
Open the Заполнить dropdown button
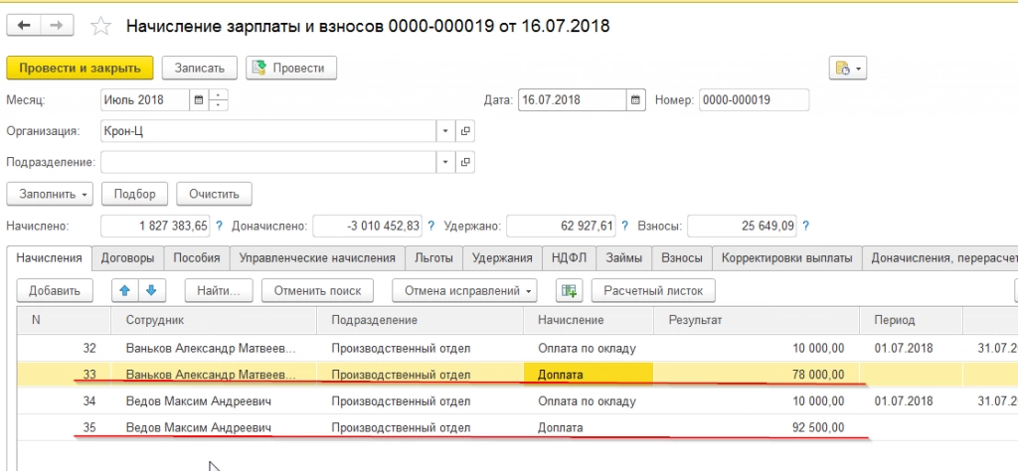[50, 194]
